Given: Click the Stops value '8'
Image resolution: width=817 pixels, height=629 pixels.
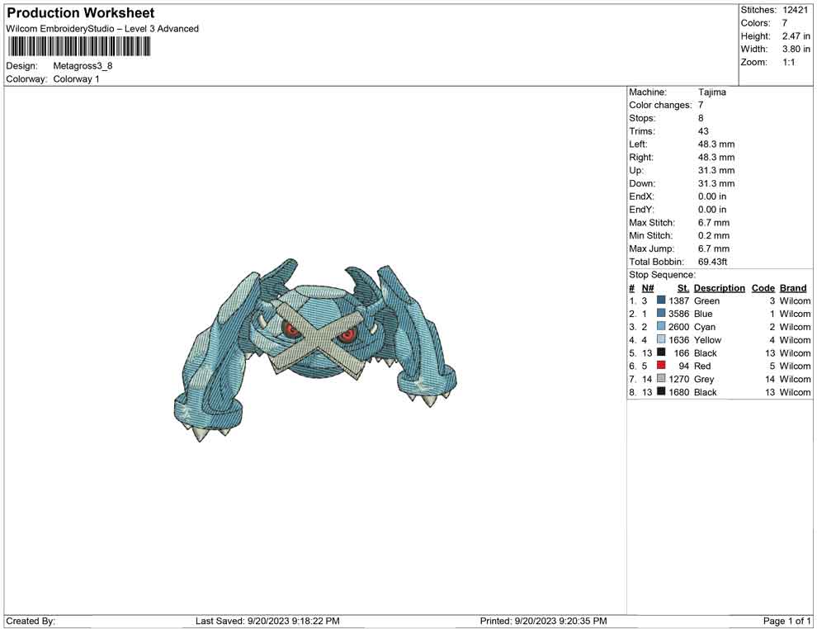Looking at the screenshot, I should click(x=701, y=118).
